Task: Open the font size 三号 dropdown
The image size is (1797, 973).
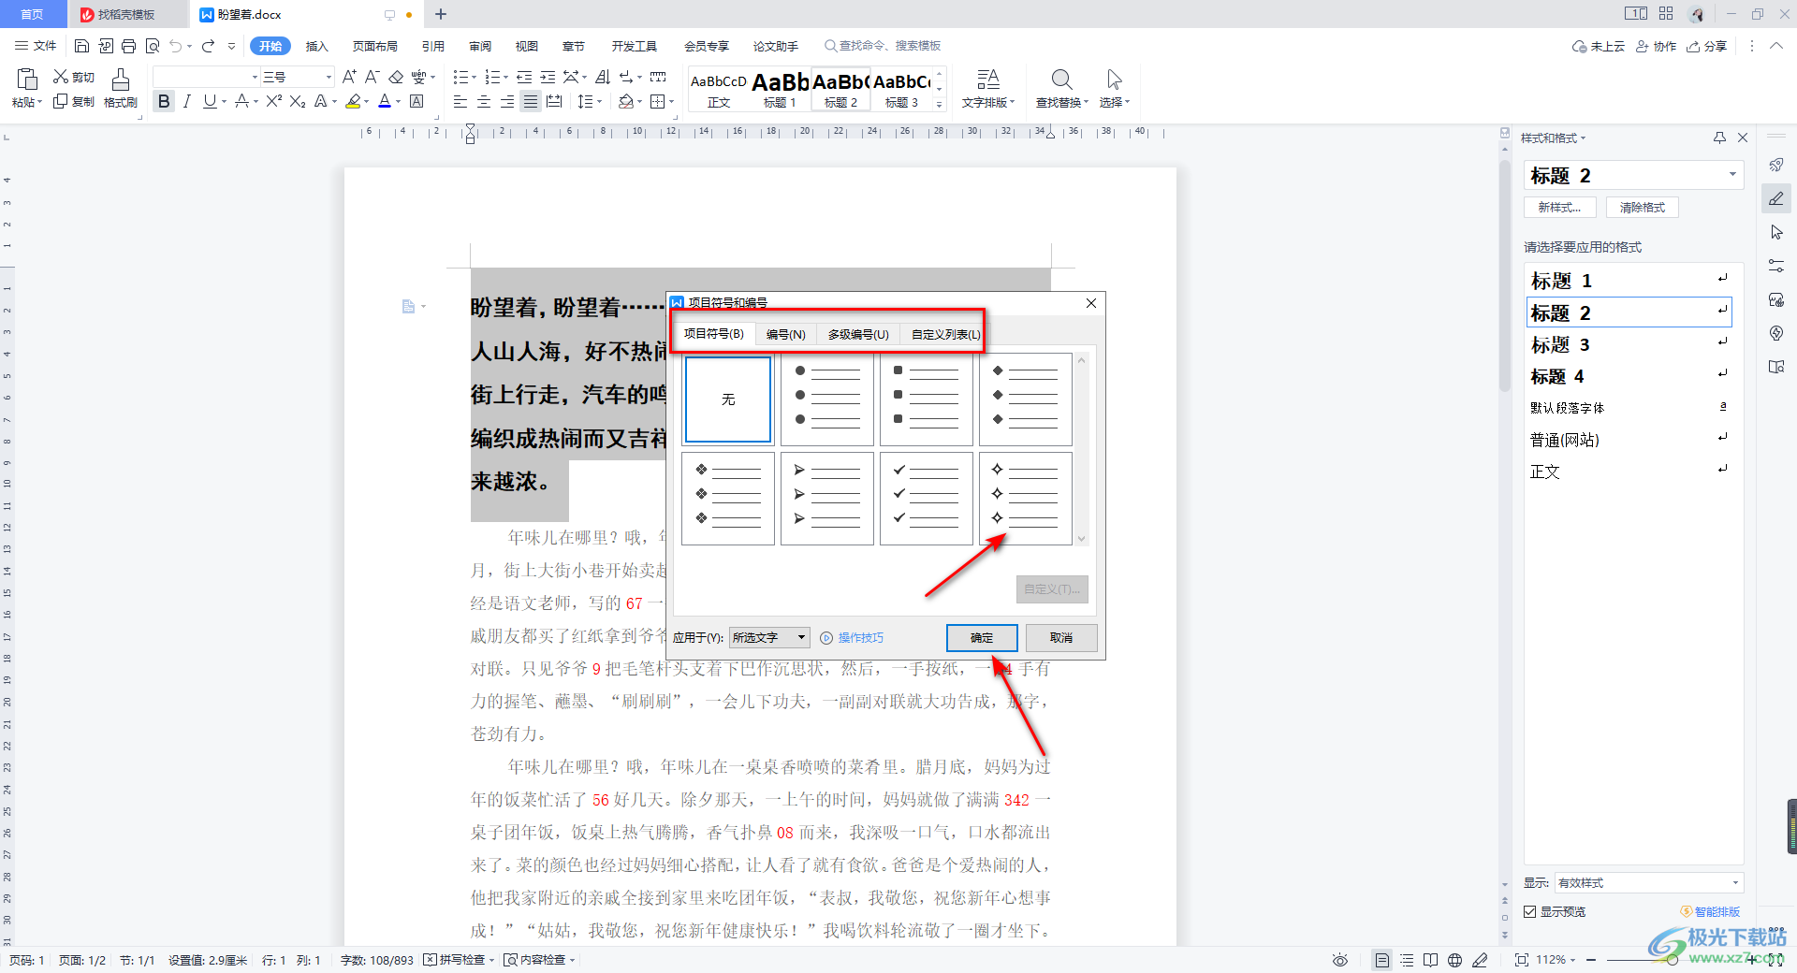Action: click(329, 77)
